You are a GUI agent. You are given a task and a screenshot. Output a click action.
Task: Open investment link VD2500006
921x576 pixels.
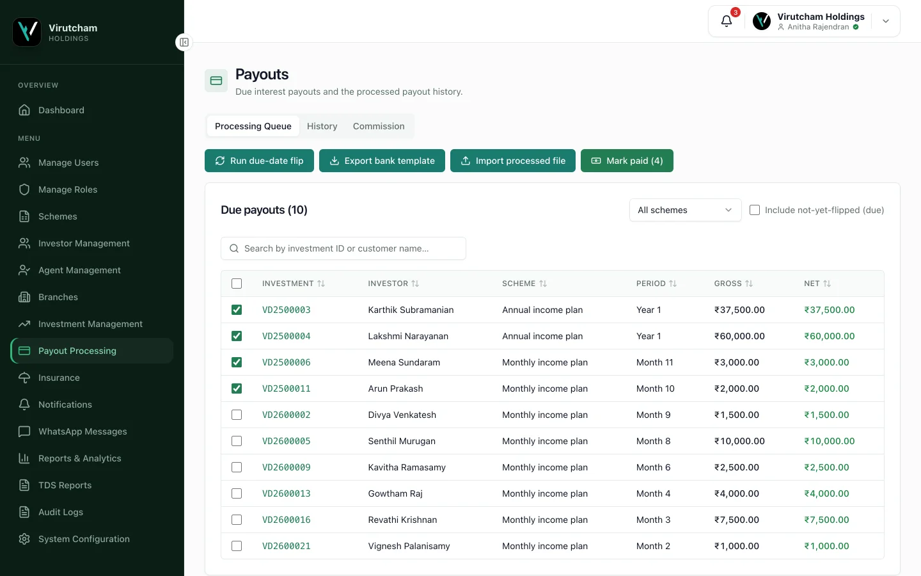coord(287,362)
